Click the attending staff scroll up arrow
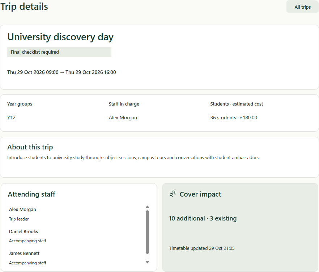The image size is (319, 272). [x=148, y=207]
